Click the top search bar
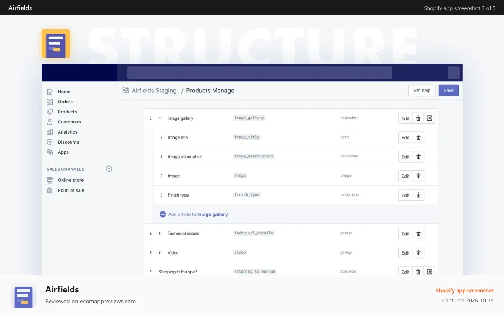This screenshot has width=504, height=315. click(260, 73)
